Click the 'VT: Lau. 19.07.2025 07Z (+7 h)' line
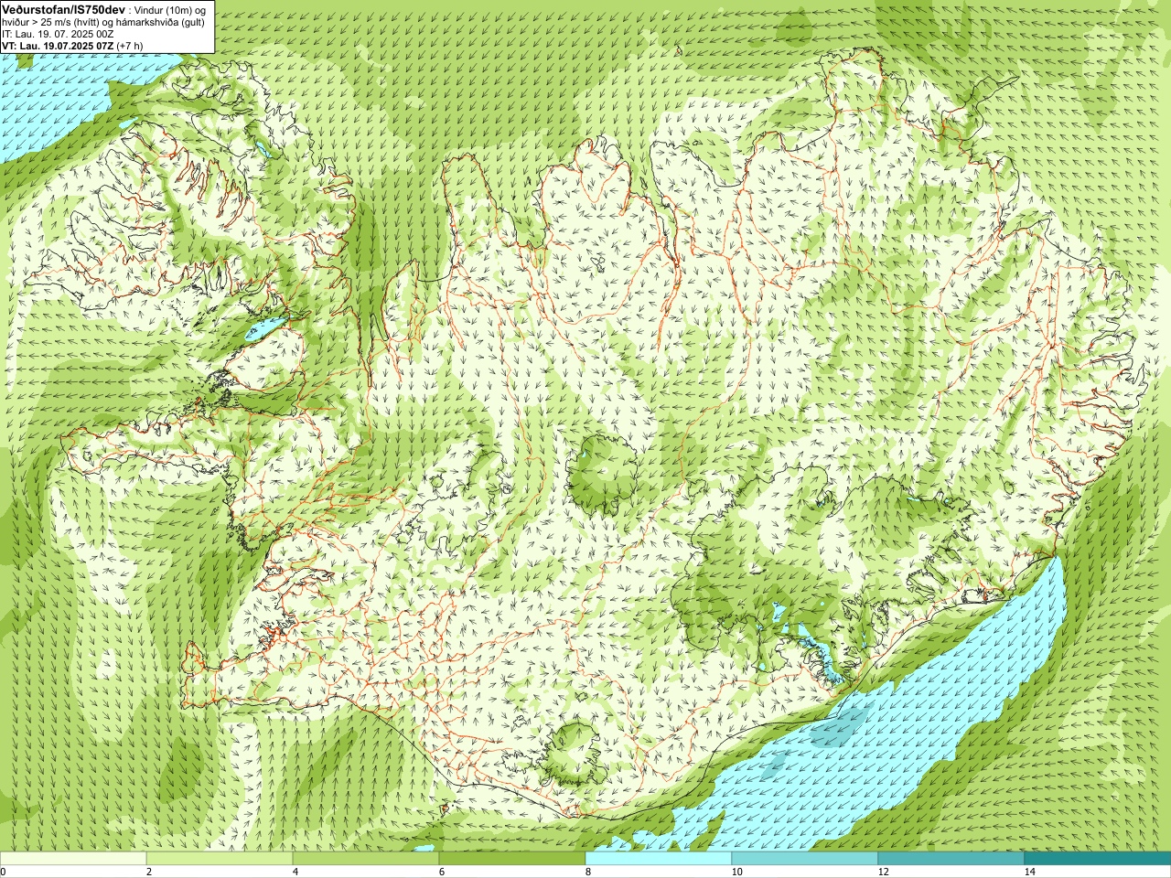 click(74, 45)
